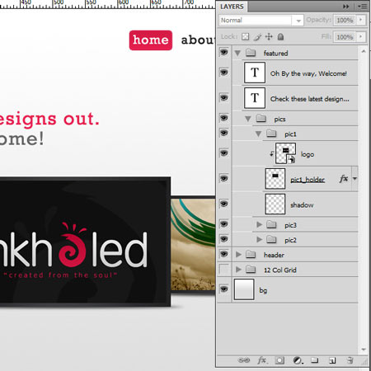Create new fill or adjustment layer icon
The width and height of the screenshot is (371, 371).
[298, 360]
